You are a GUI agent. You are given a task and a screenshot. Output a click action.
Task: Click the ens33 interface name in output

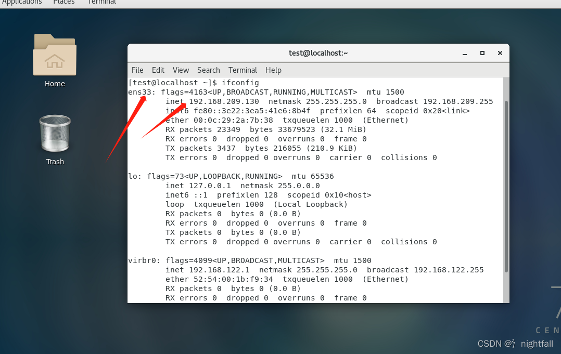(x=139, y=92)
